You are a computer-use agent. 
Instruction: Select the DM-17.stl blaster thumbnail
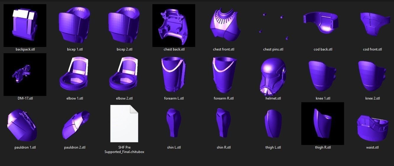point(25,74)
